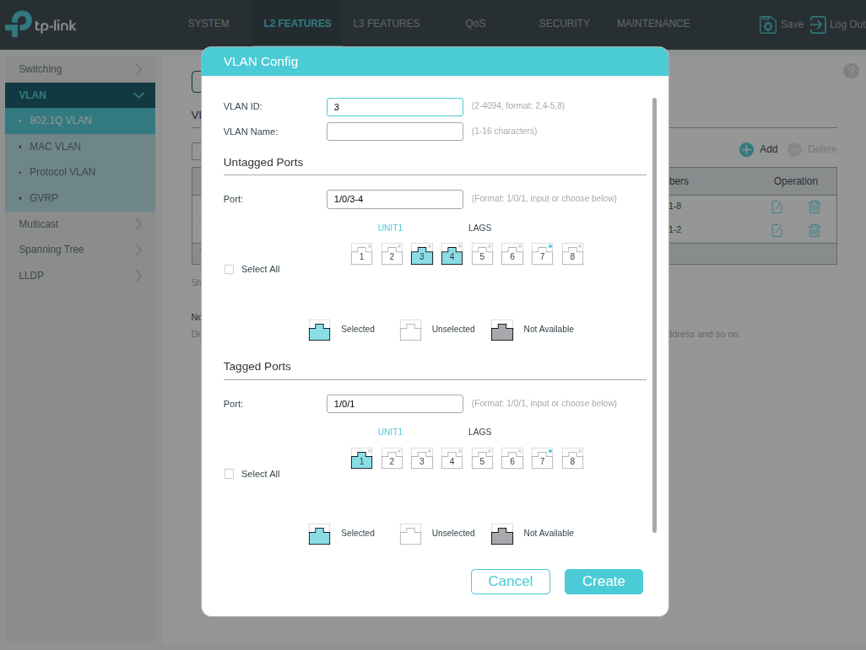Open GVRP sidebar item

tap(80, 197)
